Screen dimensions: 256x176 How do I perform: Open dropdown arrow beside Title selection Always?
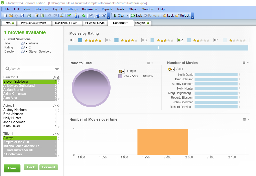pyautogui.click(x=27, y=43)
